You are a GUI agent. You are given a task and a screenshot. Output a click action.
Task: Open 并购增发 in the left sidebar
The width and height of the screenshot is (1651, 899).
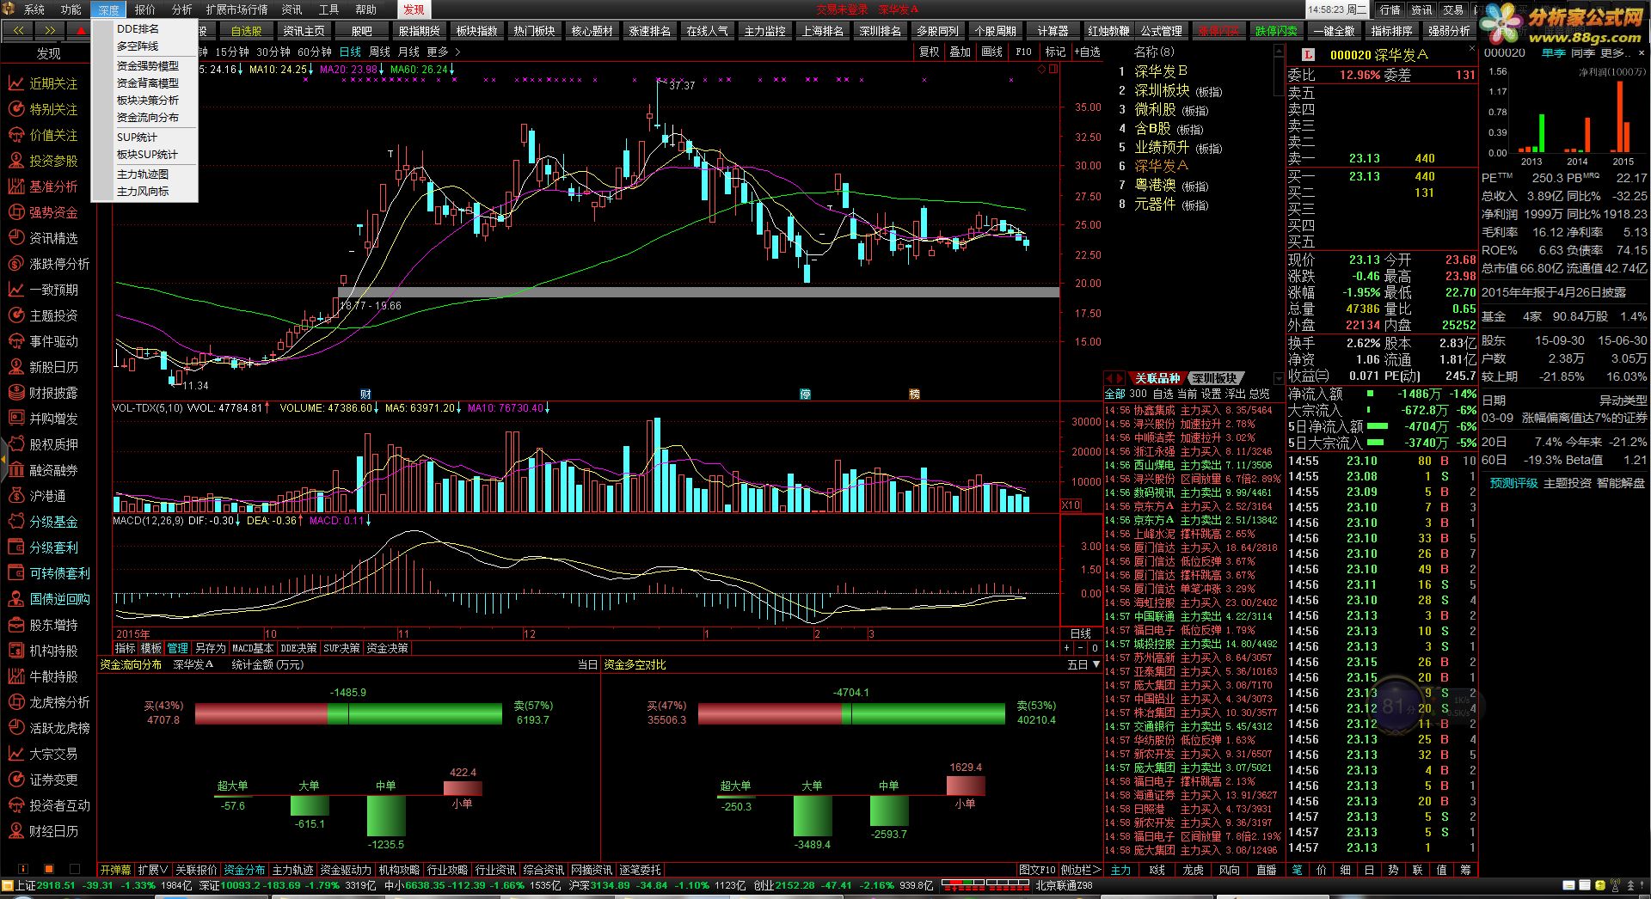tap(53, 419)
